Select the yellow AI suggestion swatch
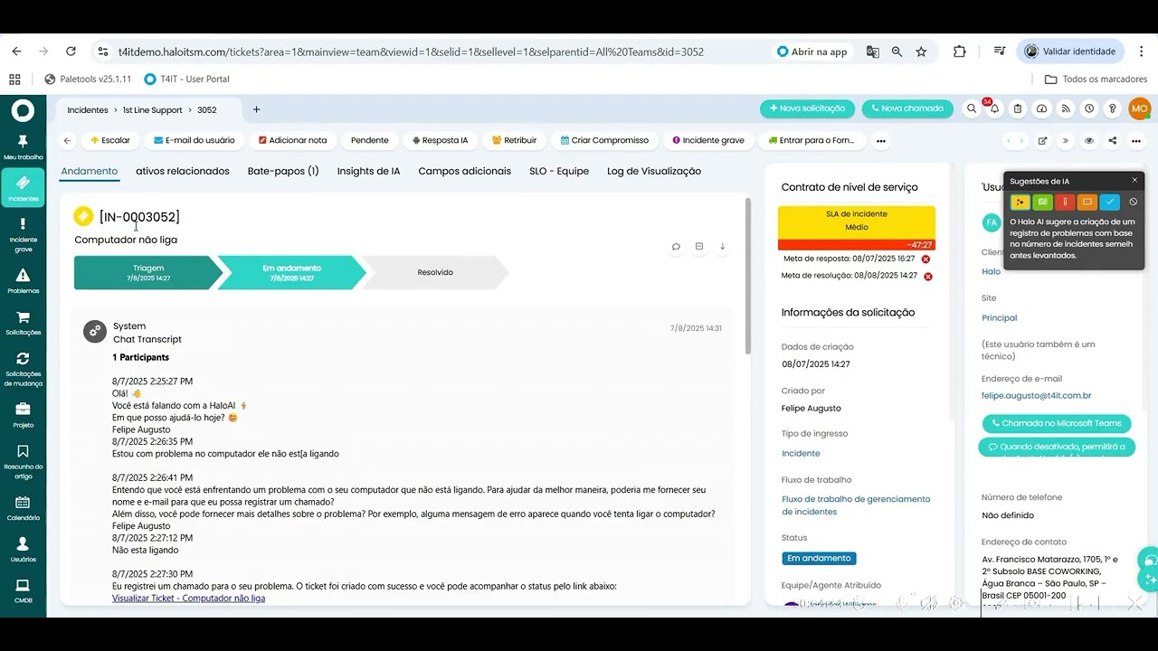The width and height of the screenshot is (1158, 651). (1020, 202)
